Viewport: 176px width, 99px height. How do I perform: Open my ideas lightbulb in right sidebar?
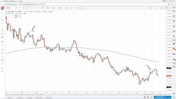[174, 36]
